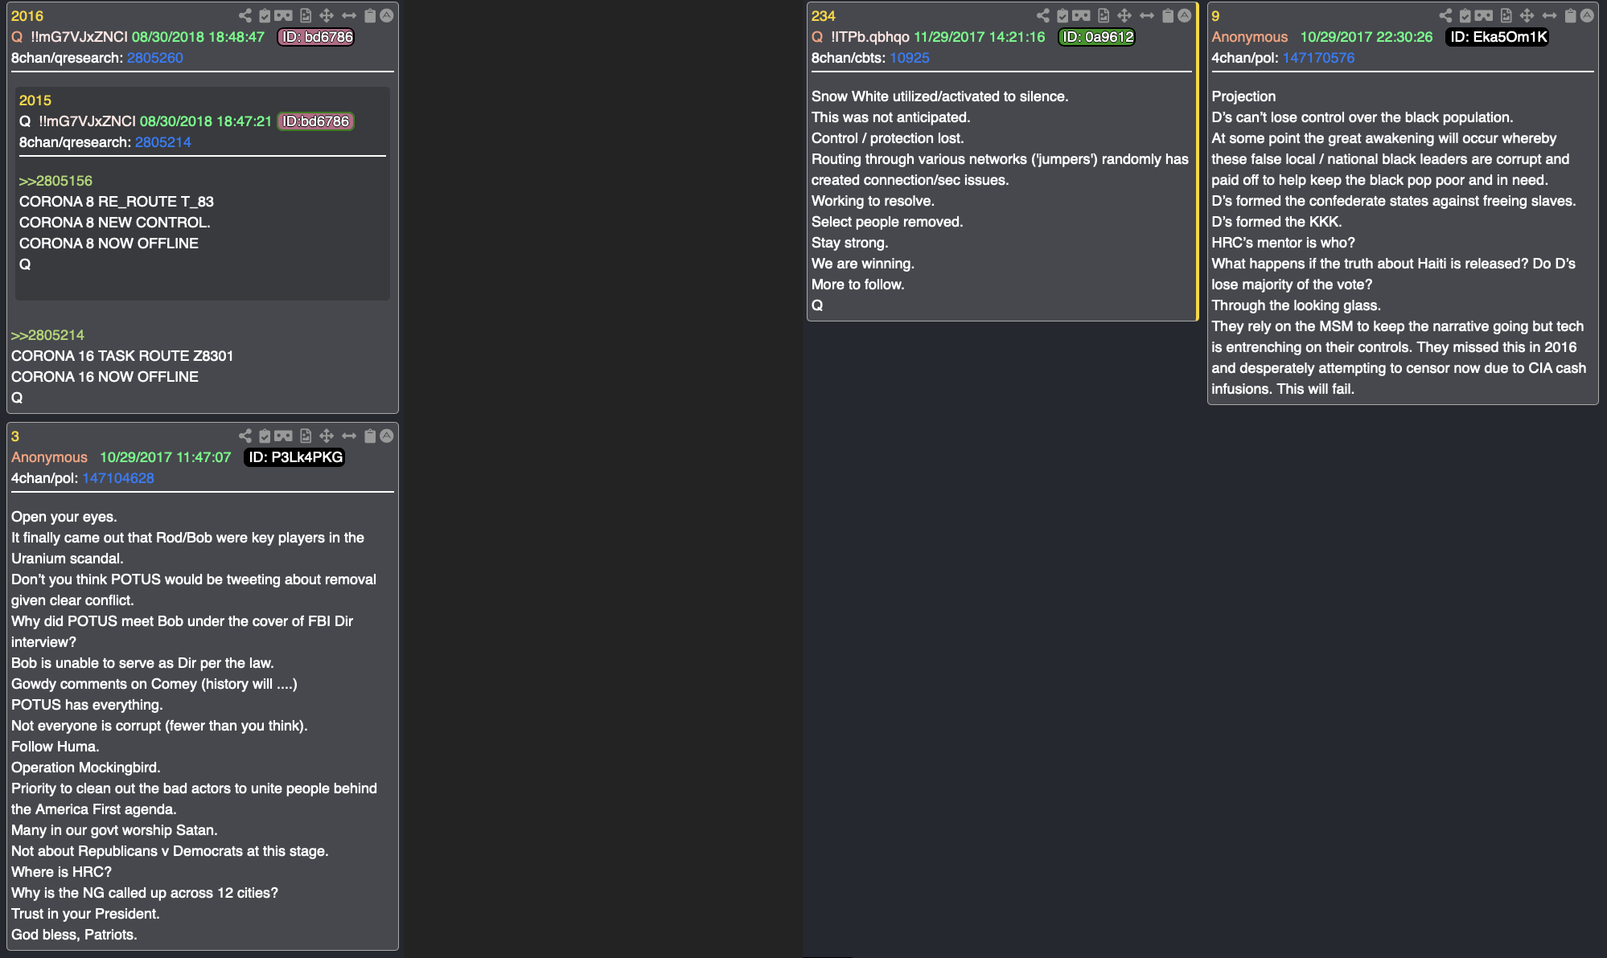Viewport: 1607px width, 958px height.
Task: Click the line 'We are winning.'
Action: 863,264
